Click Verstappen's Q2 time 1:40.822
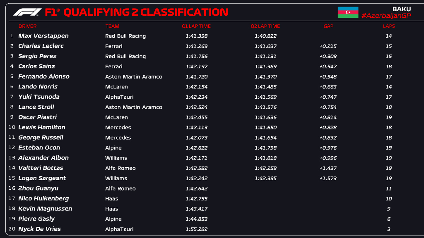The image size is (424, 238). pos(265,36)
